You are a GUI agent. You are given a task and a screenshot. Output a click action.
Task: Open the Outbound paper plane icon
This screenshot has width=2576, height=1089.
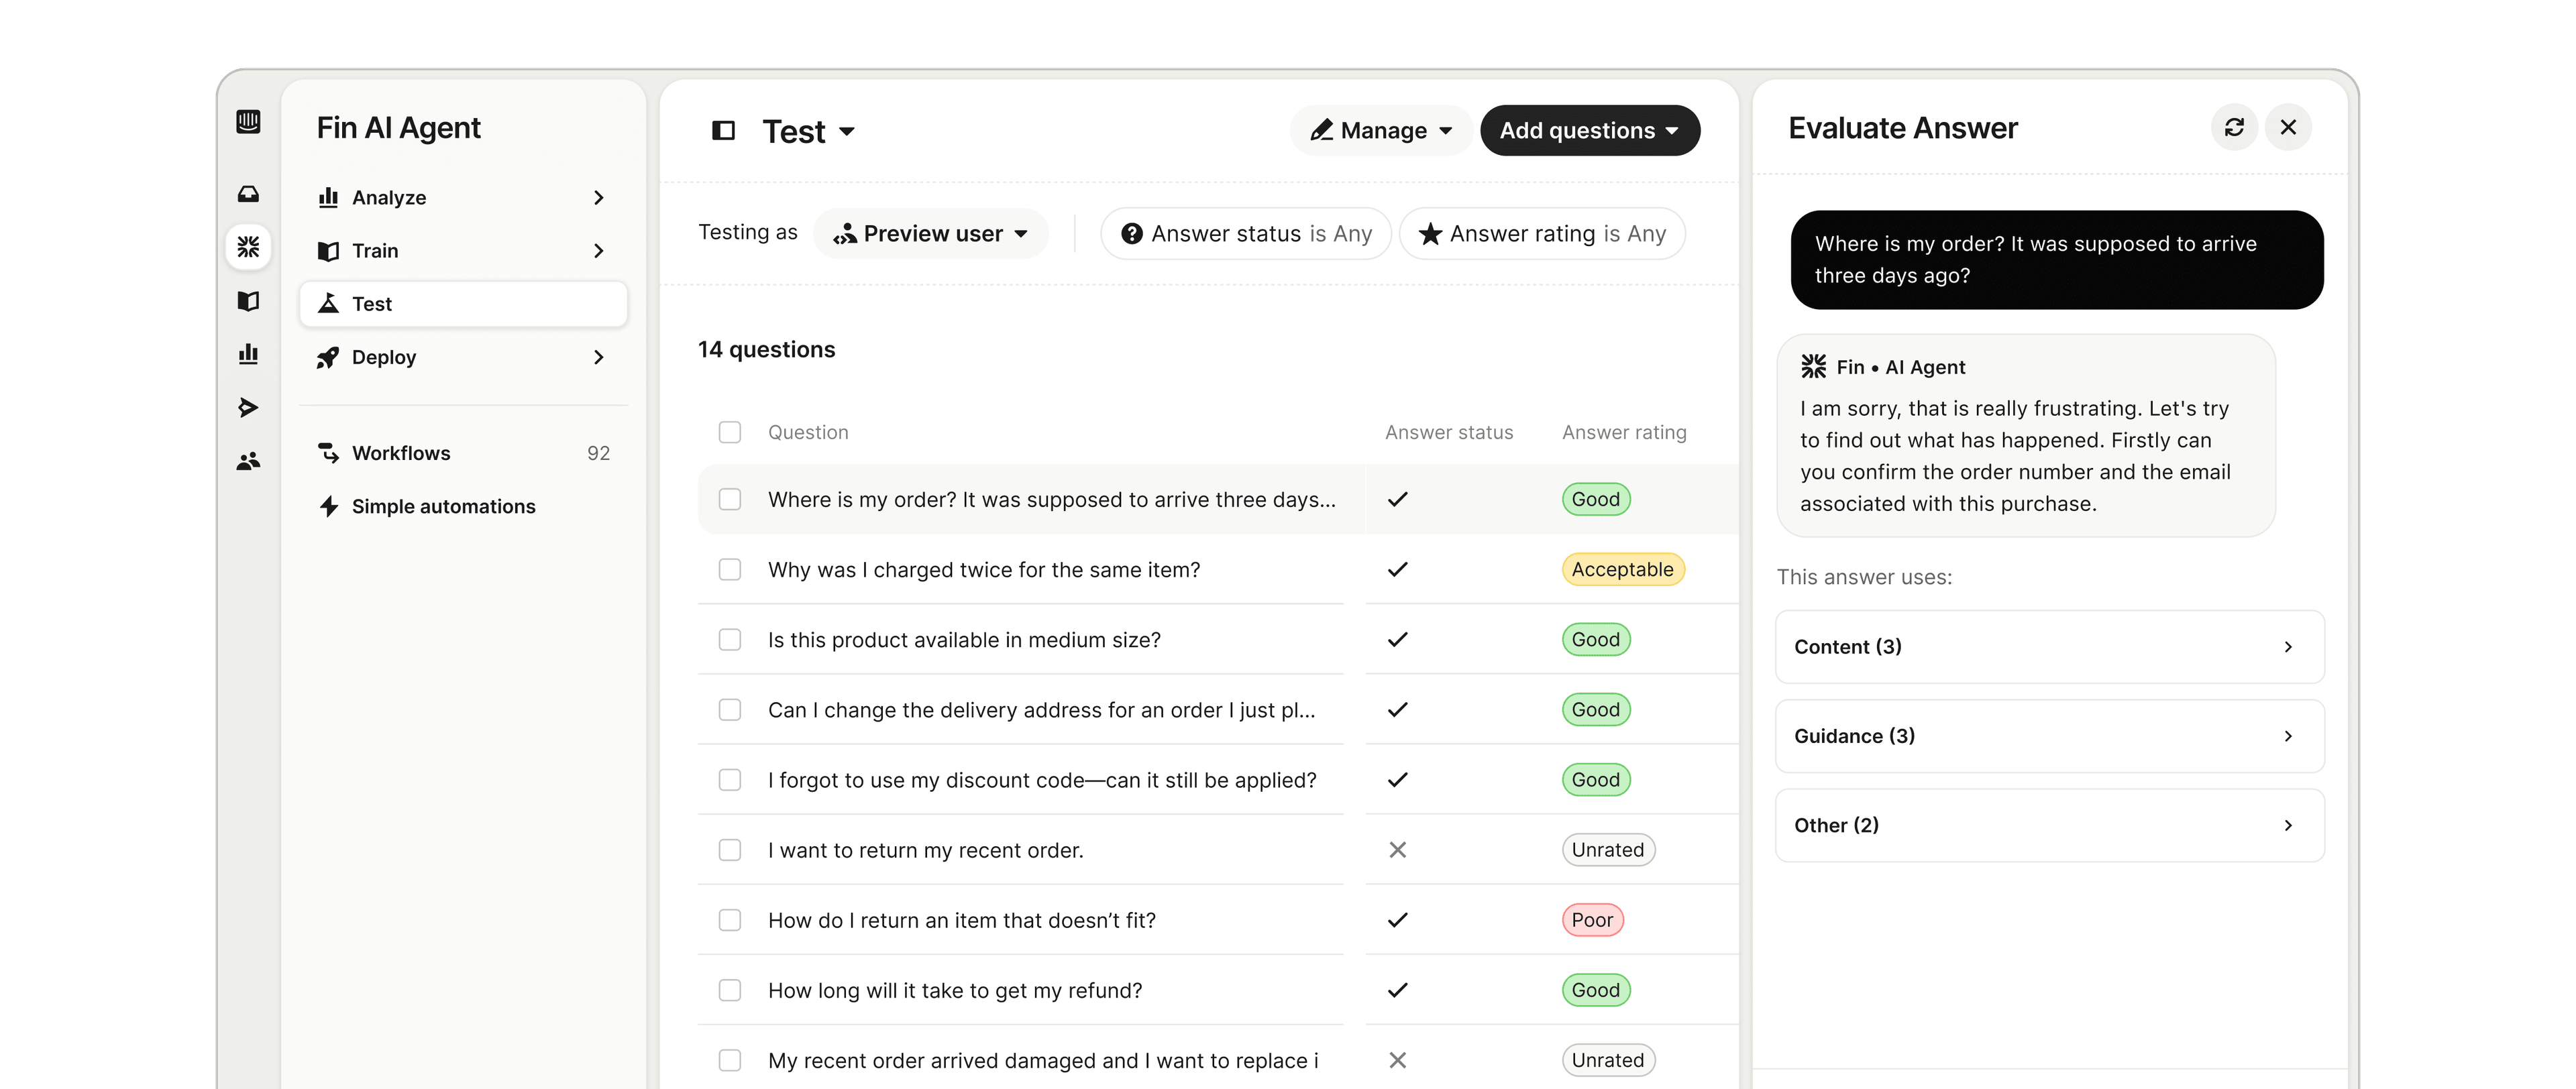point(248,407)
